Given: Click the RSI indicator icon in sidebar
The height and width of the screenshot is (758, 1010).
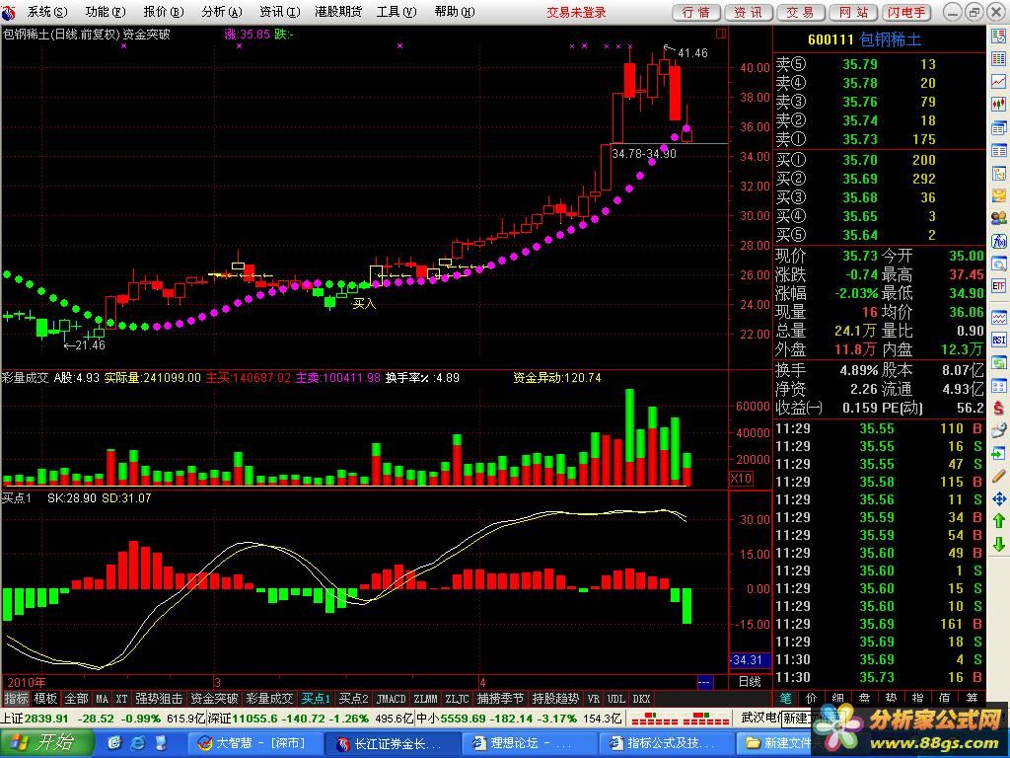Looking at the screenshot, I should [x=998, y=340].
